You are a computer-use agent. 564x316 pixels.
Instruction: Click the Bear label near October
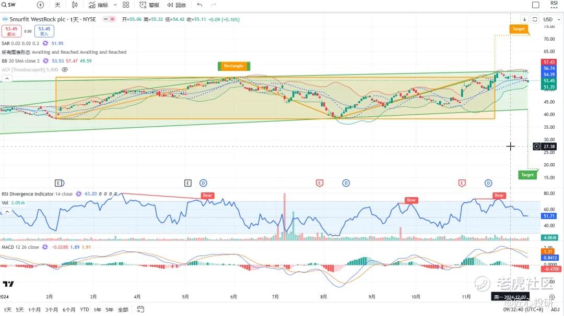[x=411, y=200]
